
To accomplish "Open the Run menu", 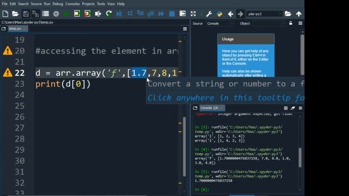I will tap(47, 4).
